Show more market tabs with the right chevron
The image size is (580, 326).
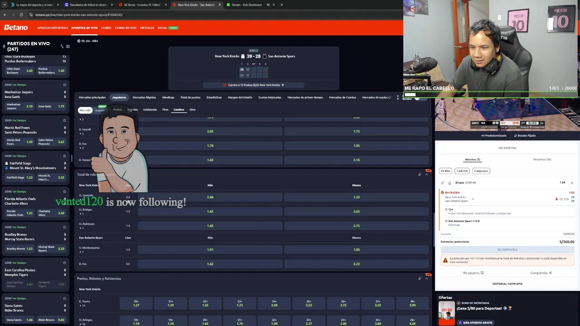coord(391,97)
